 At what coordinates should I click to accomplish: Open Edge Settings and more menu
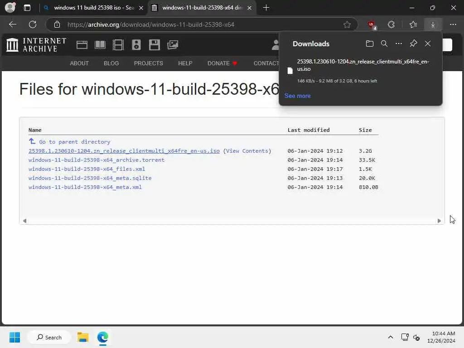click(x=453, y=24)
